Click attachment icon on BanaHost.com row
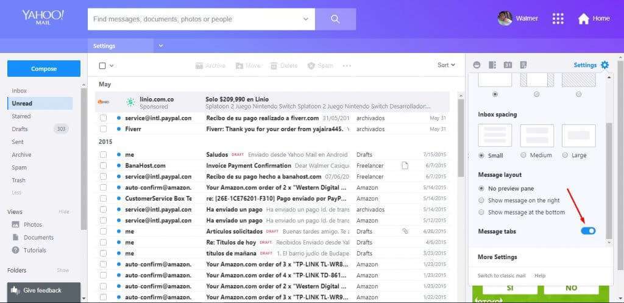 405,166
